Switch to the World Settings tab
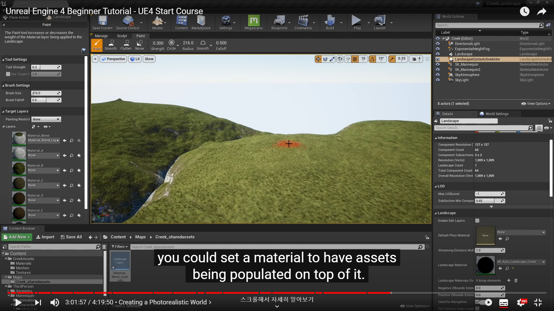 pos(497,114)
